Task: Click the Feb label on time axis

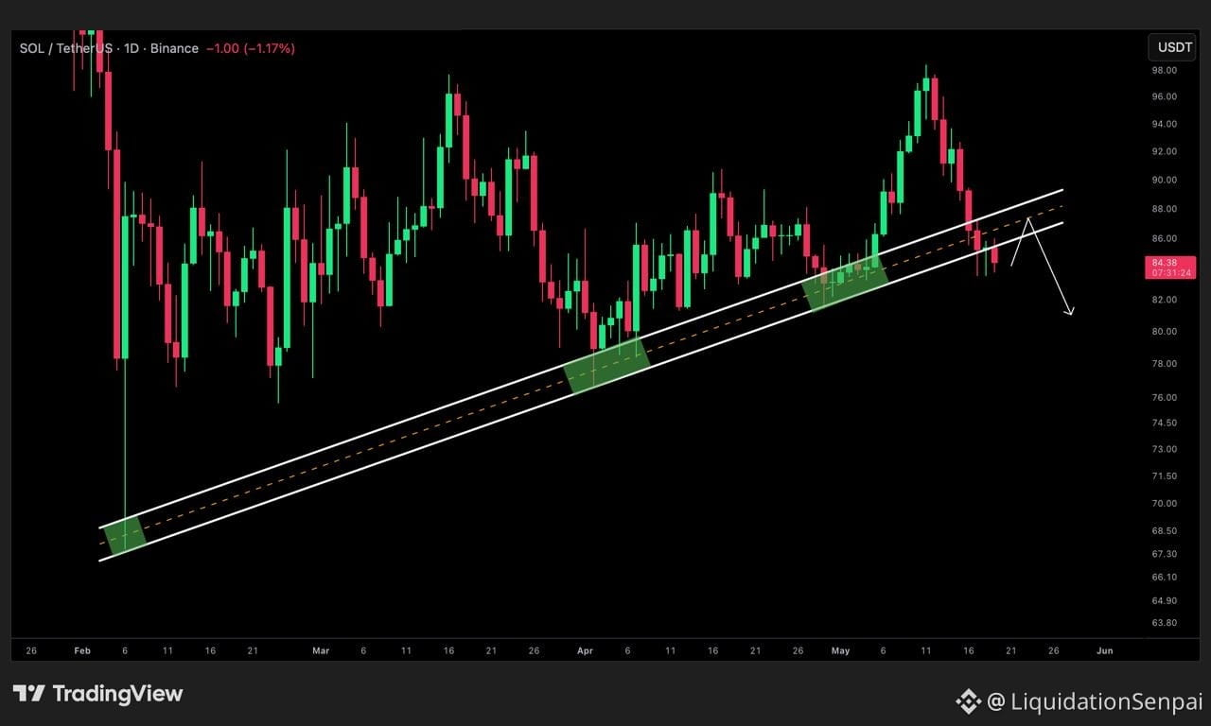Action: (x=81, y=650)
